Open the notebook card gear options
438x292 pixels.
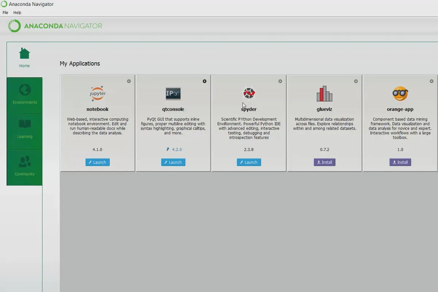point(129,81)
